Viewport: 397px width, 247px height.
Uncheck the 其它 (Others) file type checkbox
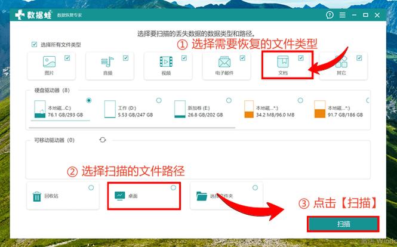(359, 58)
